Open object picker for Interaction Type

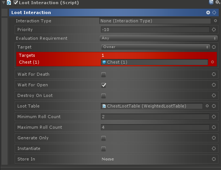pos(215,21)
